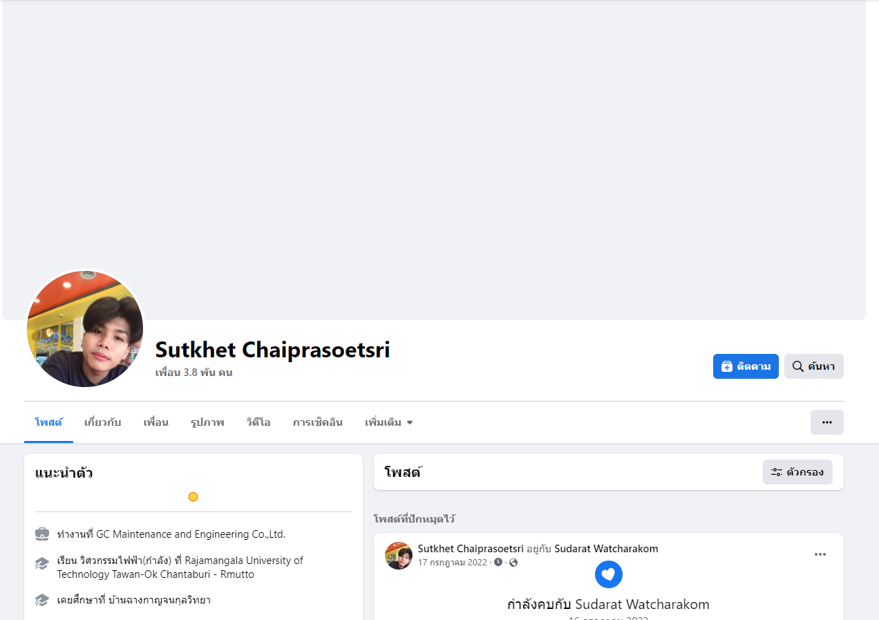The height and width of the screenshot is (620, 879).
Task: Open the เพื่อน tab
Action: coord(155,422)
